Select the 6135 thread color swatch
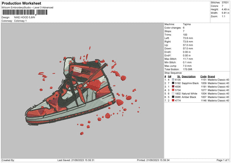The width and height of the screenshot is (231, 163). click(x=173, y=80)
